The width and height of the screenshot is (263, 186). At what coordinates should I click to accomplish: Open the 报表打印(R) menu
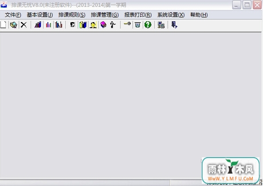[x=138, y=15]
